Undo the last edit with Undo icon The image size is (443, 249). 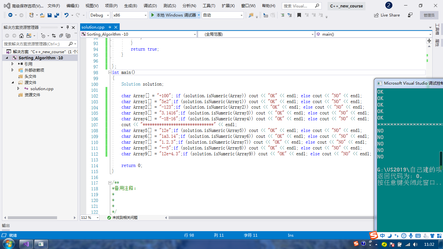(x=66, y=15)
